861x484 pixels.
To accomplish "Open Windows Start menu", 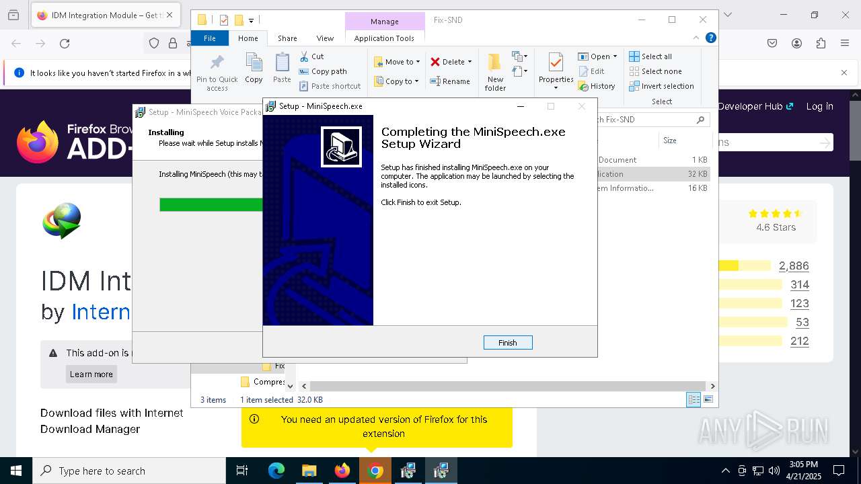I will click(16, 471).
